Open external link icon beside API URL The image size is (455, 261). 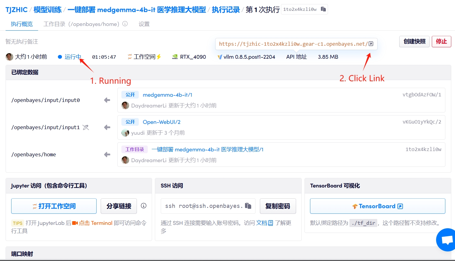pyautogui.click(x=371, y=44)
